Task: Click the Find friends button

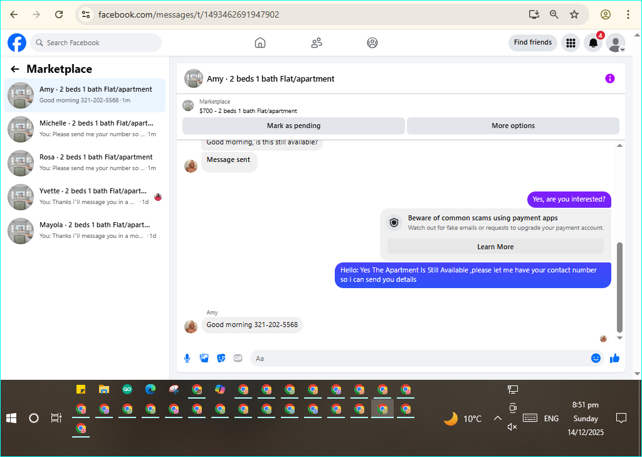Action: point(533,42)
